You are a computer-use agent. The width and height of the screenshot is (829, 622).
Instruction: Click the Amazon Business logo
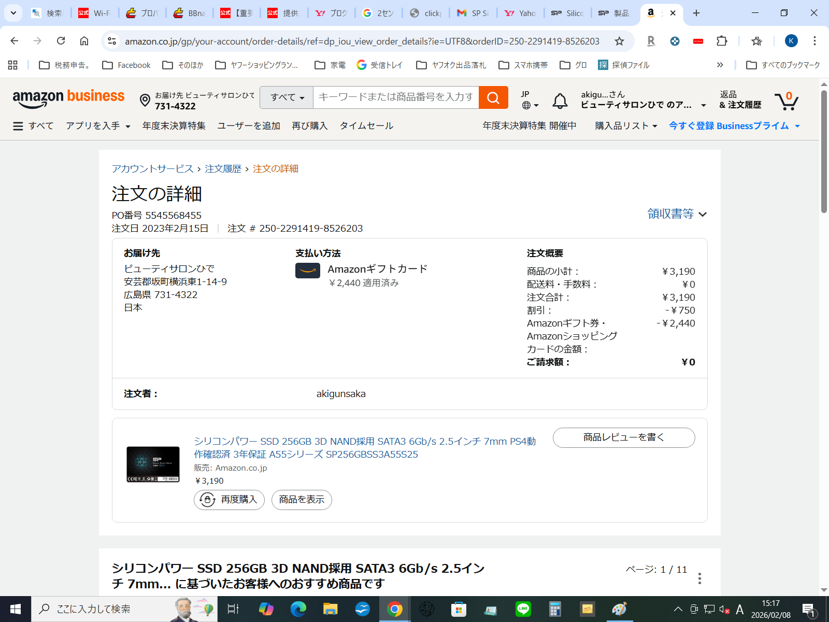click(x=68, y=98)
